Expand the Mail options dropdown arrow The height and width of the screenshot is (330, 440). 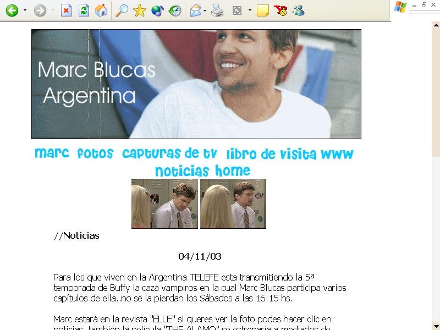pyautogui.click(x=205, y=10)
